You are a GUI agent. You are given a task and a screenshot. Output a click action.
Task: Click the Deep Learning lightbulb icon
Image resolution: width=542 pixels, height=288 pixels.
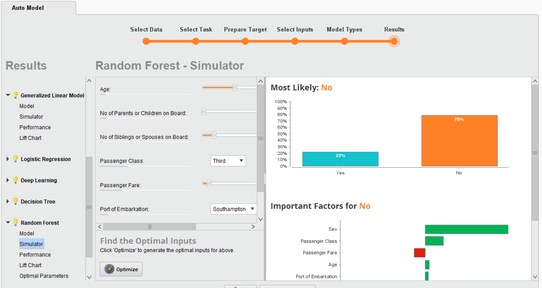15,180
